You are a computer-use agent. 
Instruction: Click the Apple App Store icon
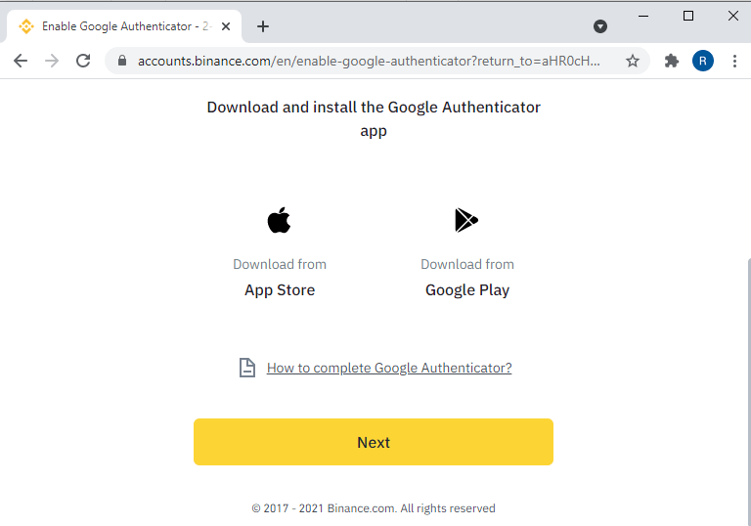tap(280, 220)
